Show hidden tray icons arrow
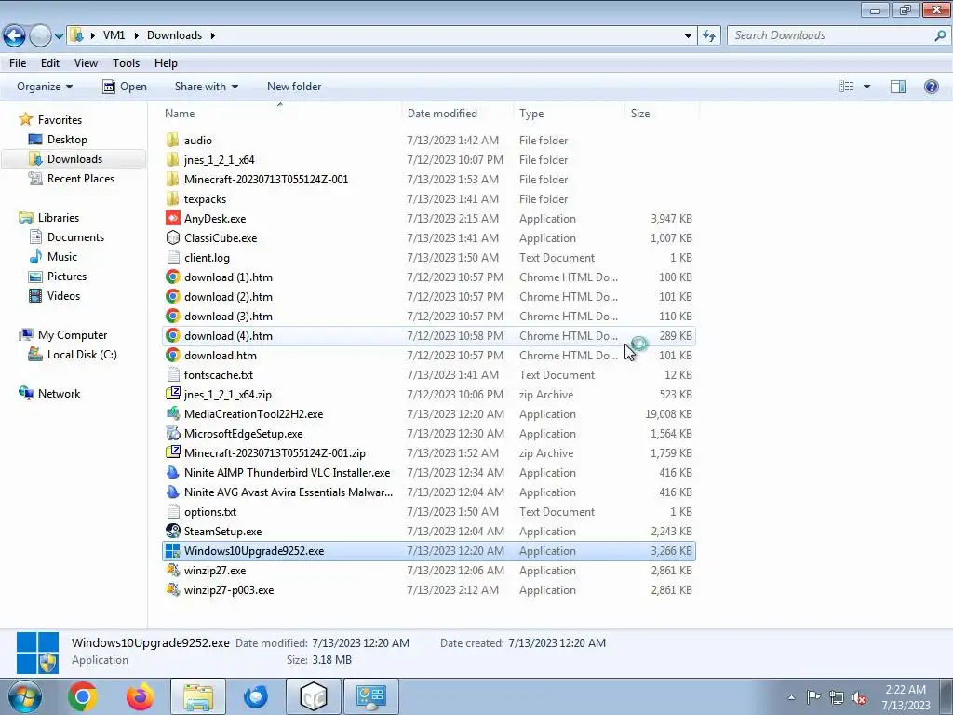This screenshot has width=953, height=715. [x=791, y=697]
